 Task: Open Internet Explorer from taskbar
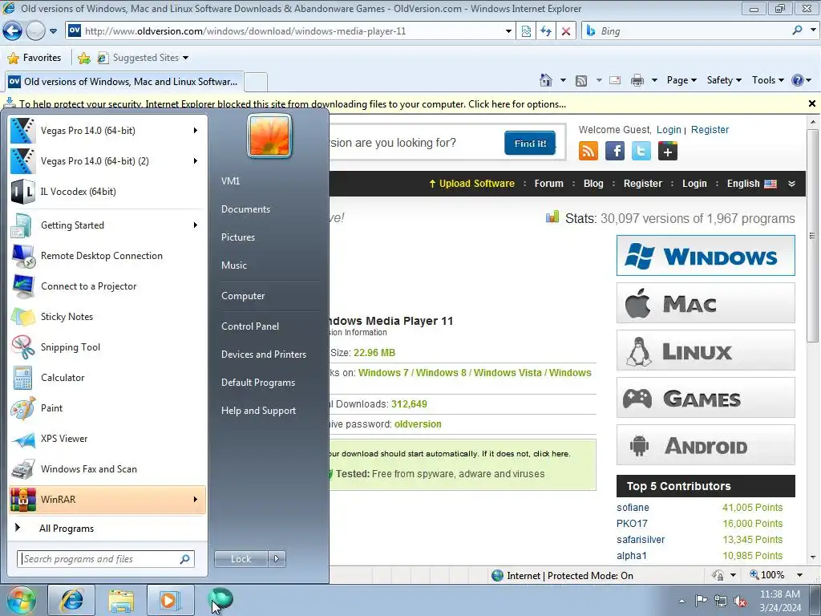71,600
